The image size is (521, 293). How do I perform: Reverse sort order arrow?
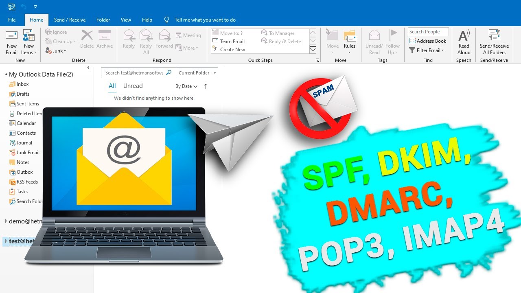click(x=206, y=86)
